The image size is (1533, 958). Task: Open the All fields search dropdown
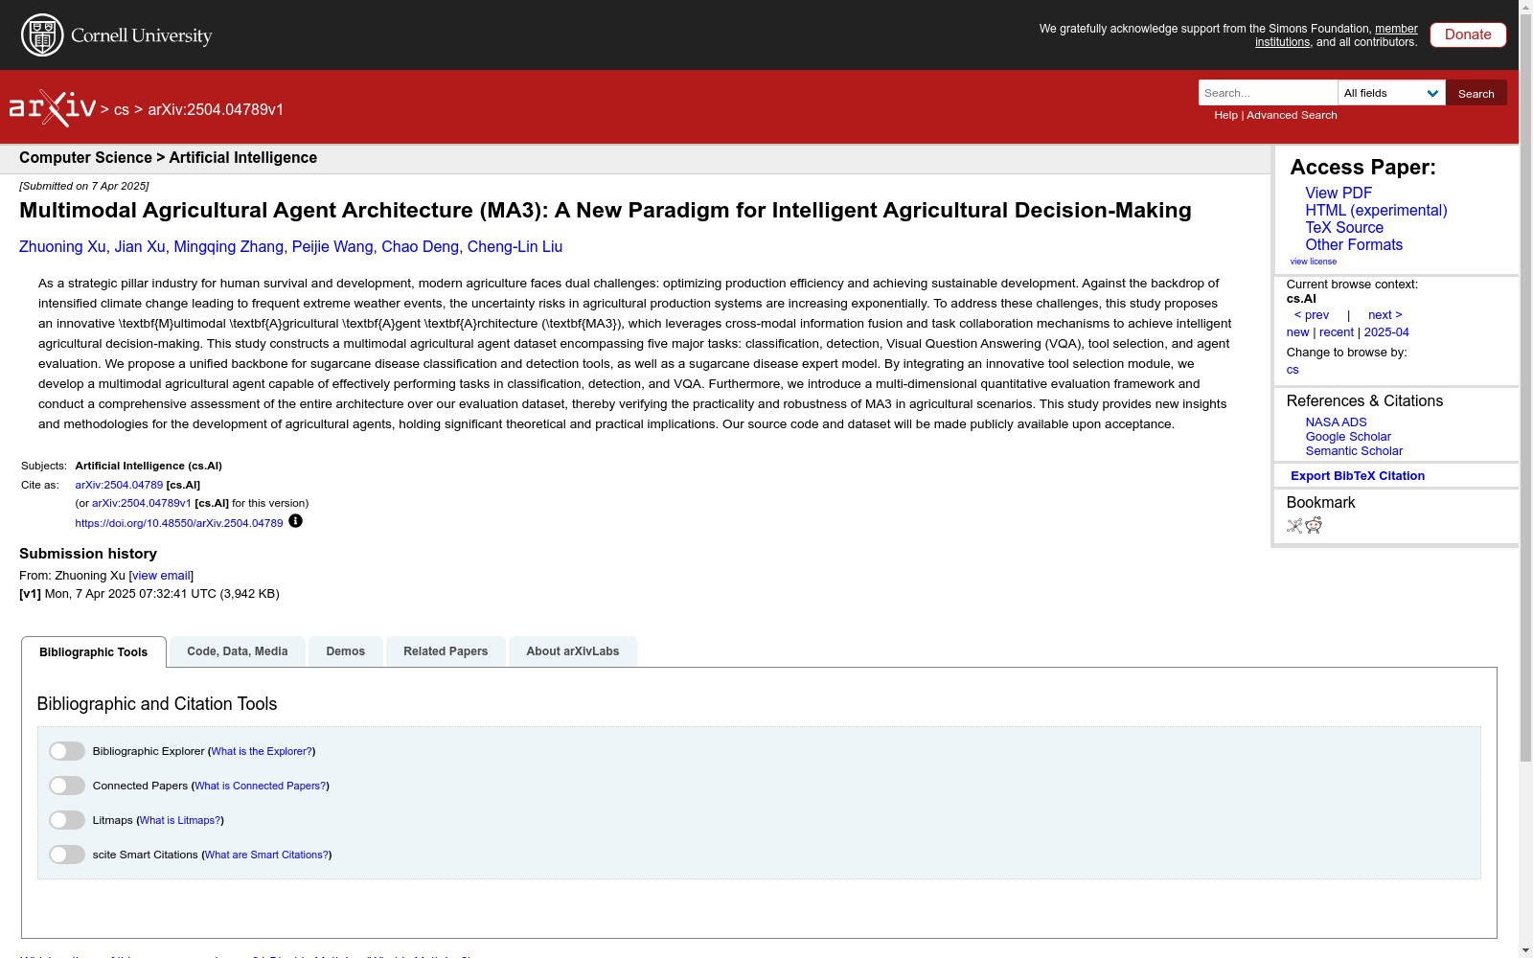[x=1391, y=93]
